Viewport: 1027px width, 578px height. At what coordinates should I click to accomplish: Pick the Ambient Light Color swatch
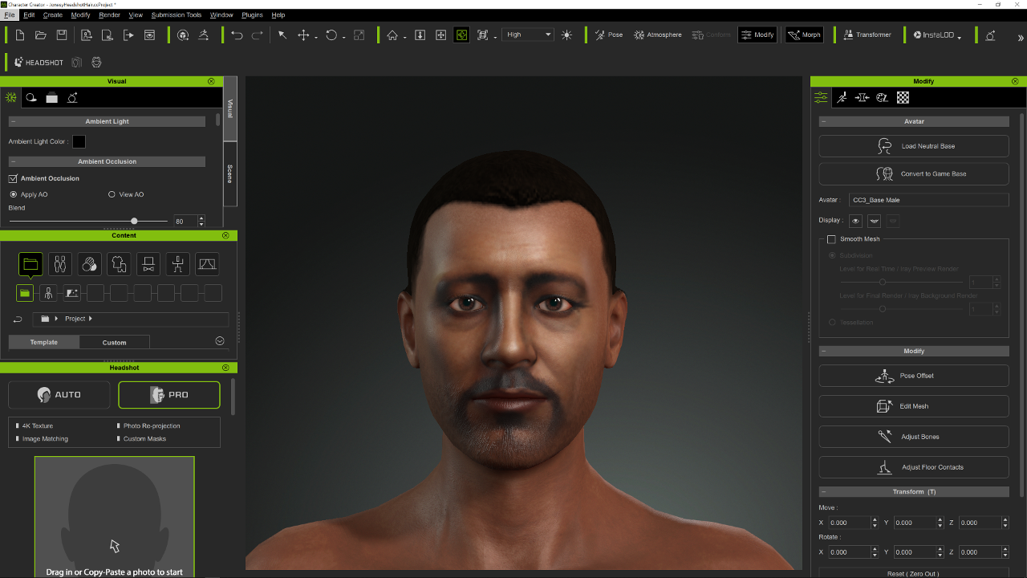(x=79, y=141)
